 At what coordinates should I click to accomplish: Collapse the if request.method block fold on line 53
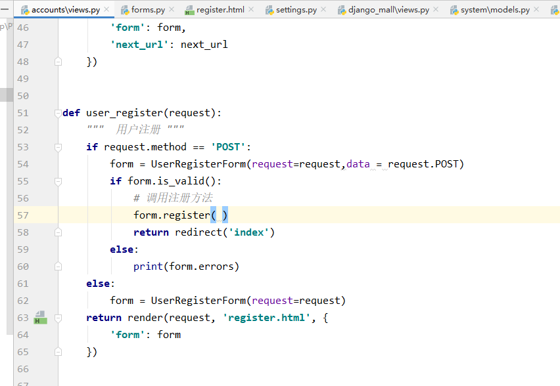pos(58,147)
